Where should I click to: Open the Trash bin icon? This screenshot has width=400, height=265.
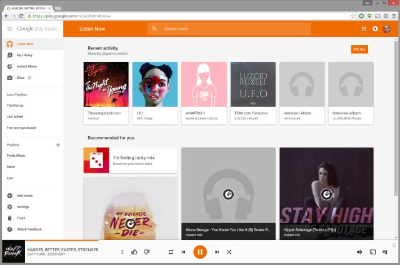point(10,218)
